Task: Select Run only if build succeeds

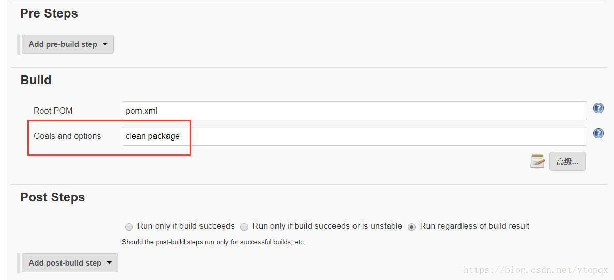Action: pyautogui.click(x=129, y=227)
